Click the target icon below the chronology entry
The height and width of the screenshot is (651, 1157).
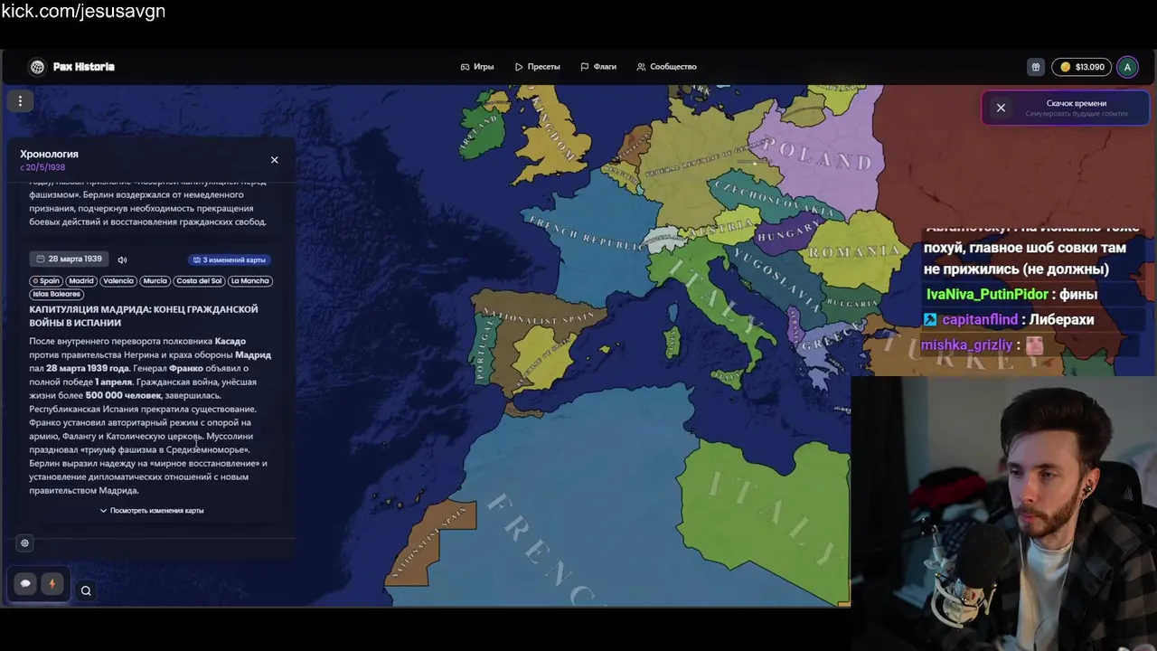(25, 543)
